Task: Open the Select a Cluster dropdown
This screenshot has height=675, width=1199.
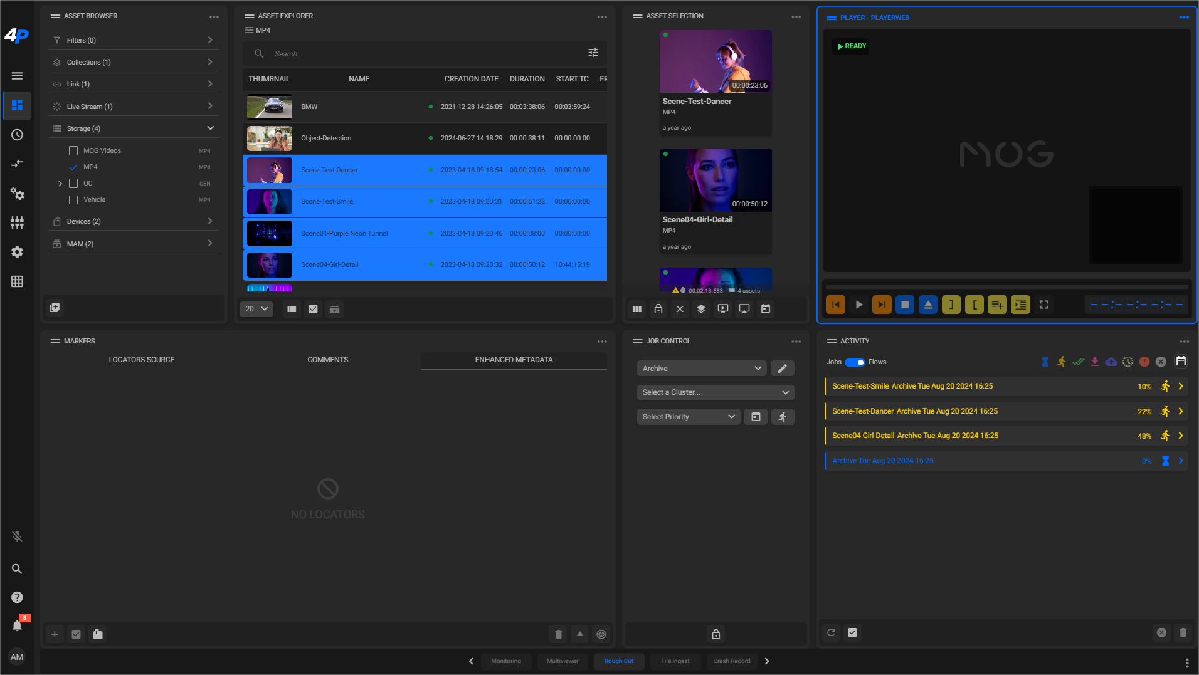Action: (x=716, y=392)
